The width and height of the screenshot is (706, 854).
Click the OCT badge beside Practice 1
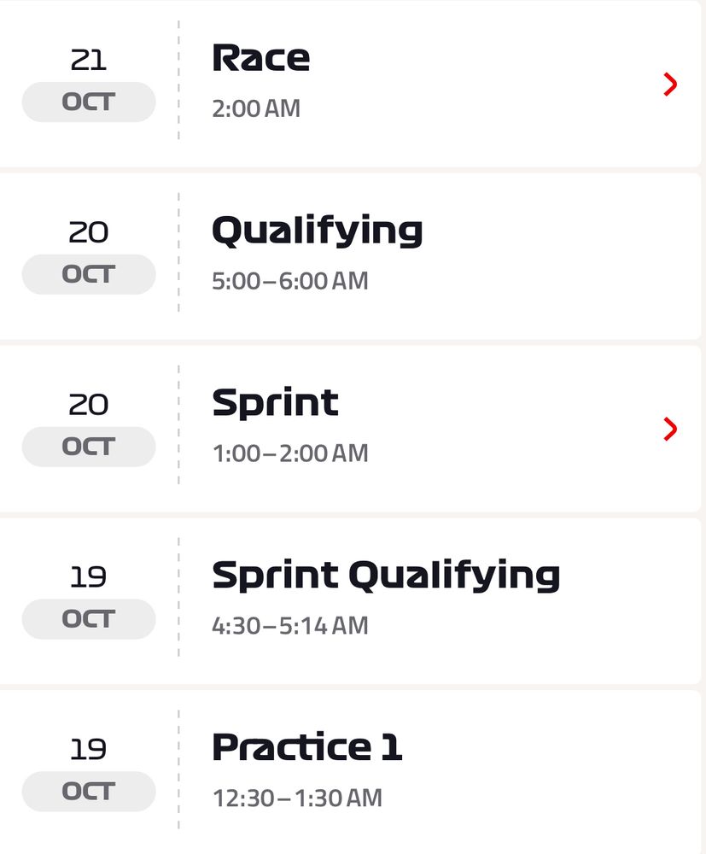tap(89, 792)
